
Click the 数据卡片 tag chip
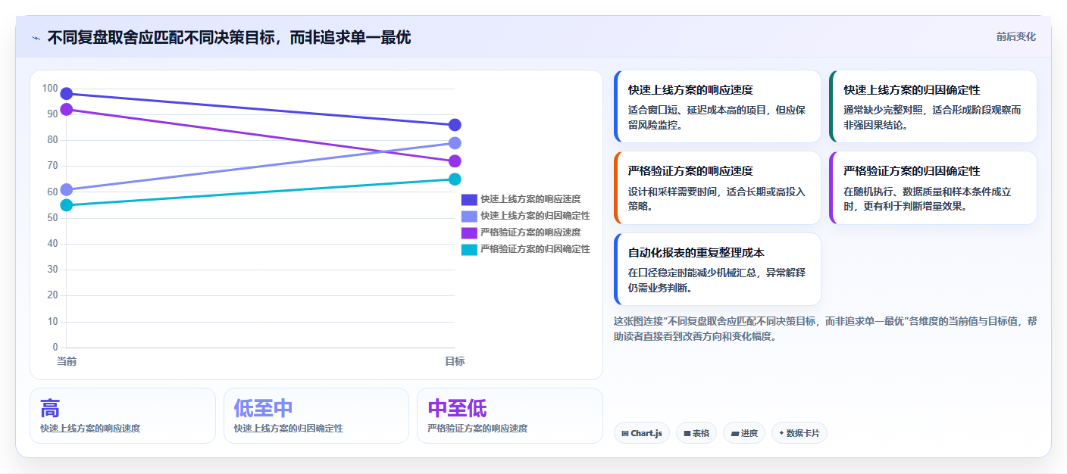point(799,433)
